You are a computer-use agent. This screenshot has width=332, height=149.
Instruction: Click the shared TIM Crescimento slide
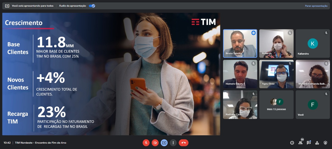click(x=111, y=74)
